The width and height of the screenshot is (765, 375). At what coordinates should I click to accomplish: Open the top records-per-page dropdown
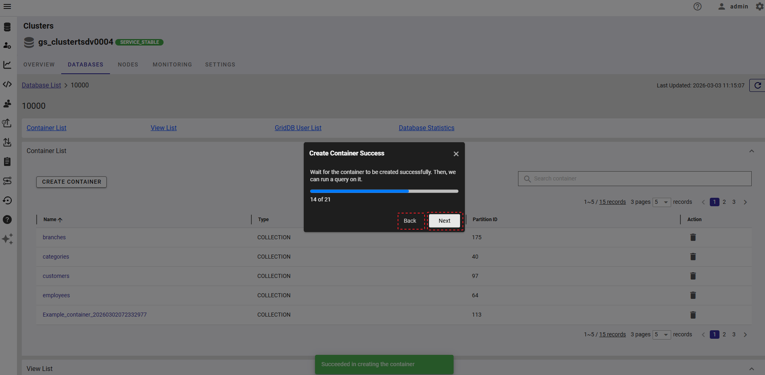(x=661, y=202)
